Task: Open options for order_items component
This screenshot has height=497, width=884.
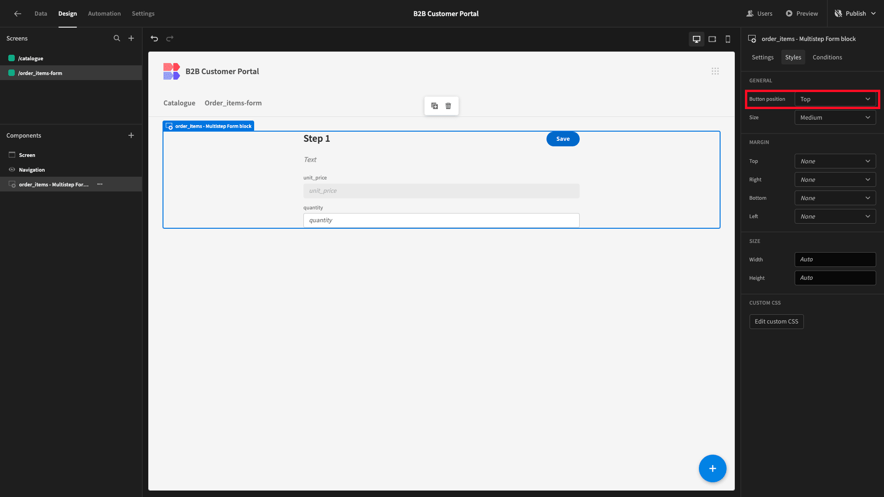Action: pyautogui.click(x=100, y=184)
